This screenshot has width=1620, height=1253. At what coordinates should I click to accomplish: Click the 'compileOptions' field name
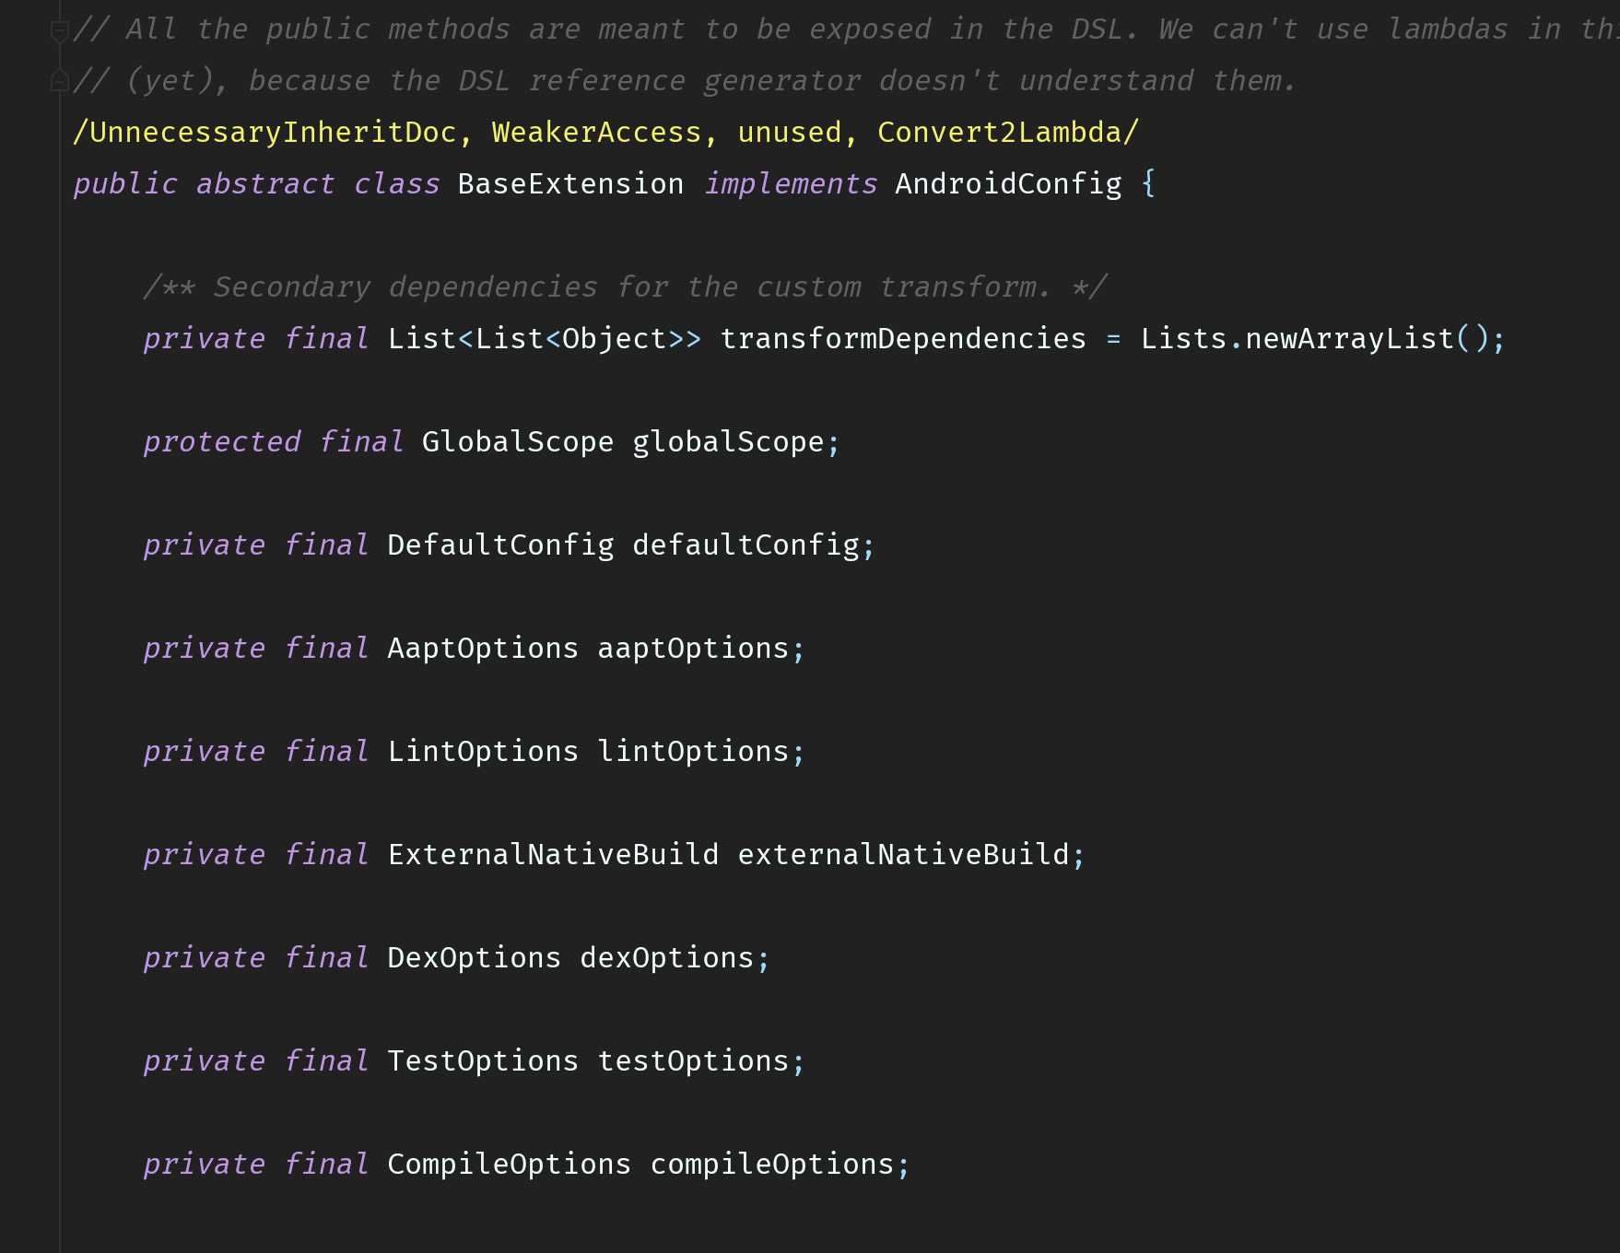(x=772, y=1165)
